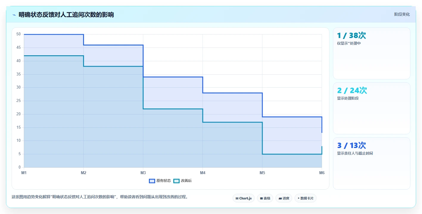Toggle the 改善后 legend entry
The image size is (422, 214).
pyautogui.click(x=183, y=181)
